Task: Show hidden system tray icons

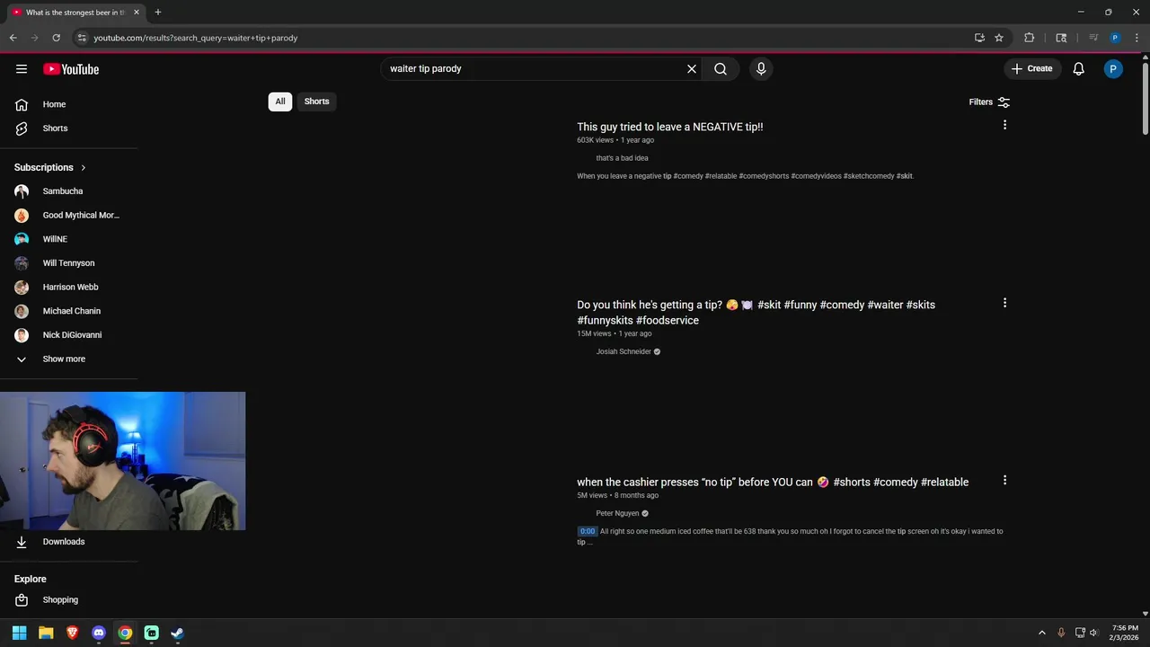Action: point(1042,633)
